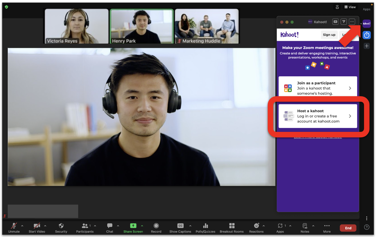Toggle Show Captions CC icon
Viewport: 377px width, 237px height.
181,226
